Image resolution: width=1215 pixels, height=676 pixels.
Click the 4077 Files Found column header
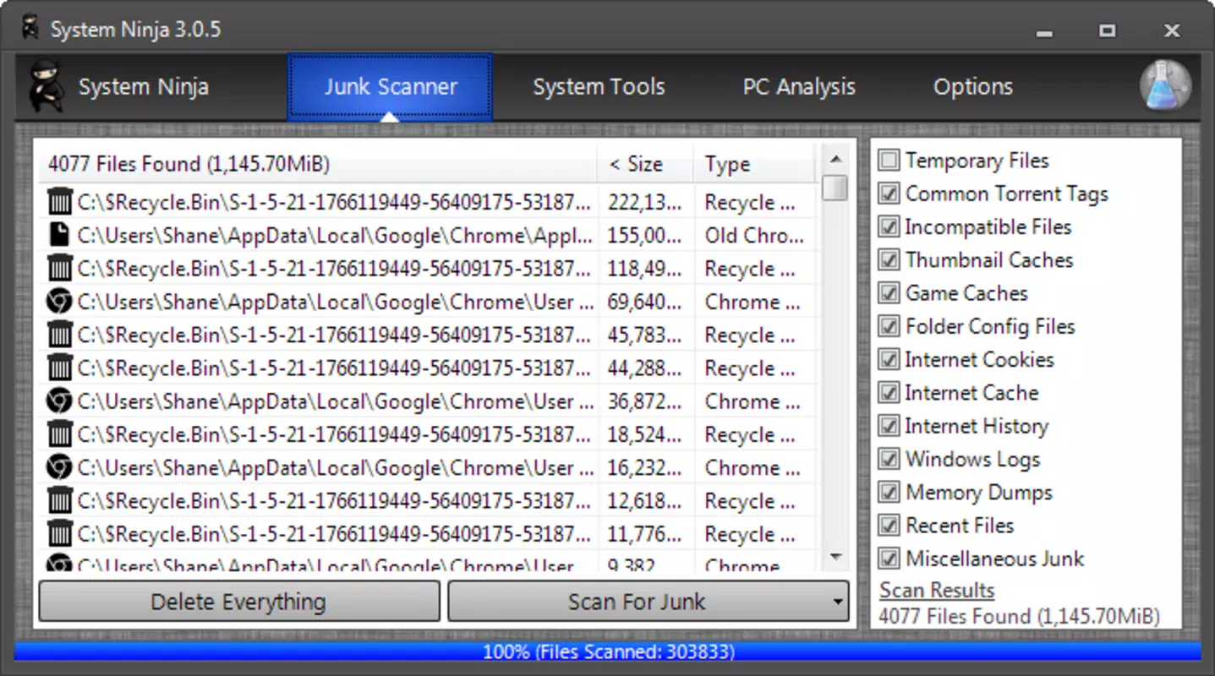[x=318, y=164]
